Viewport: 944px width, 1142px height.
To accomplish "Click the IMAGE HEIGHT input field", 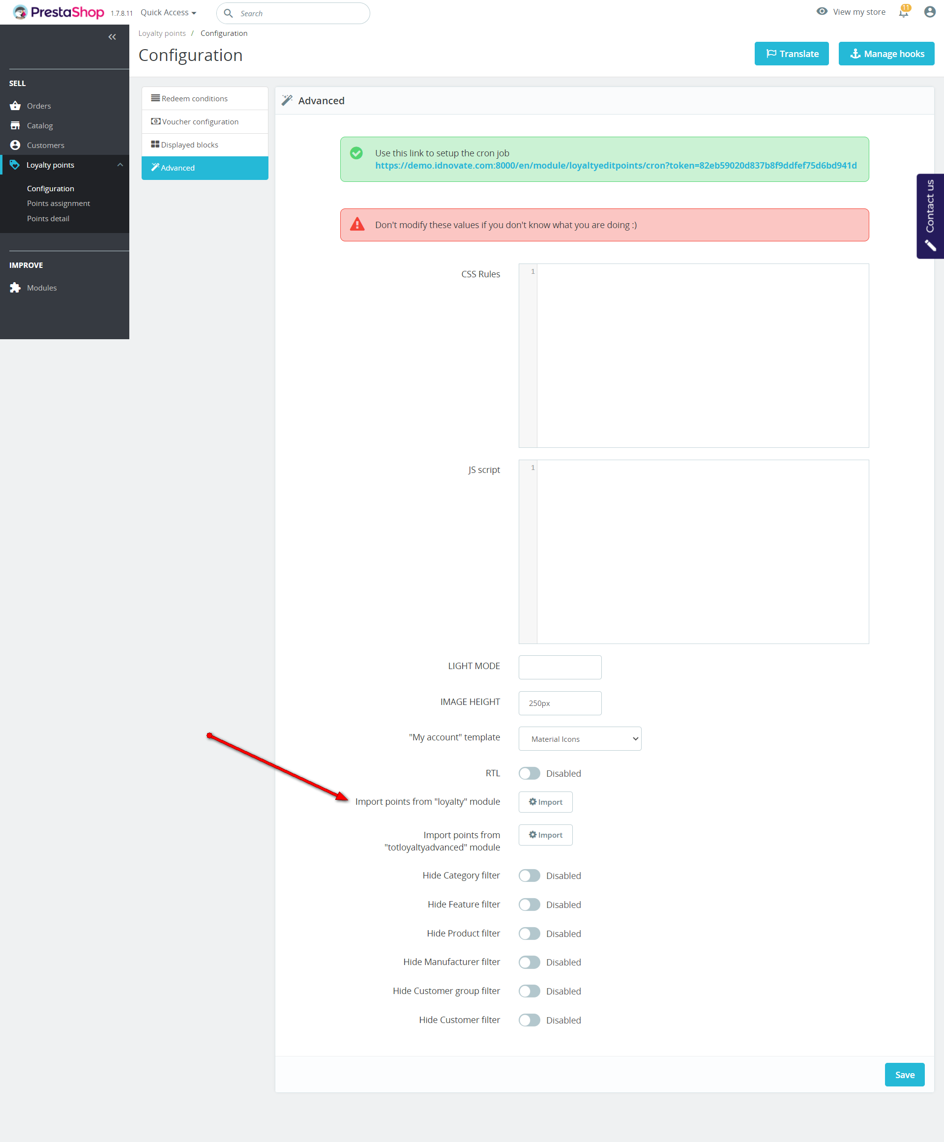I will (x=560, y=703).
